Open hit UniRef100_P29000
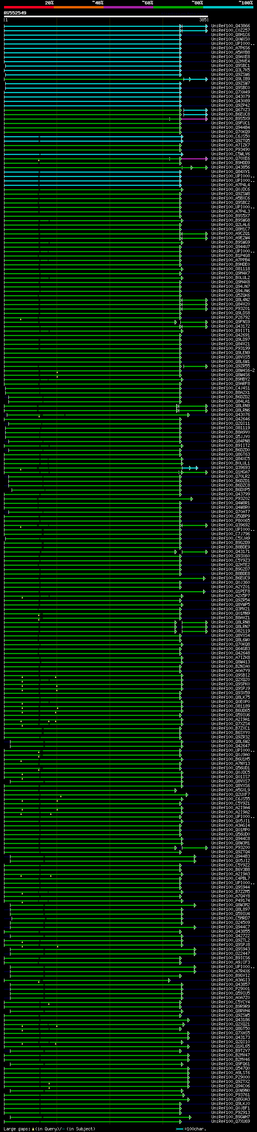 point(230,1077)
